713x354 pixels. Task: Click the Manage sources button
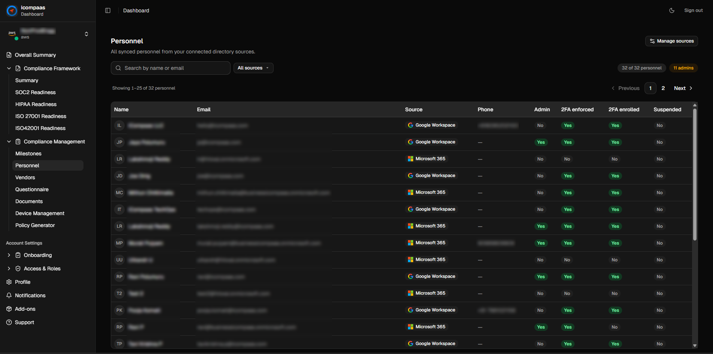671,41
